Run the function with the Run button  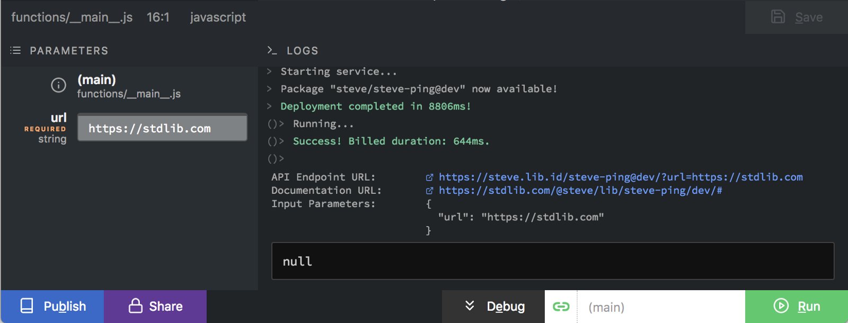click(796, 306)
